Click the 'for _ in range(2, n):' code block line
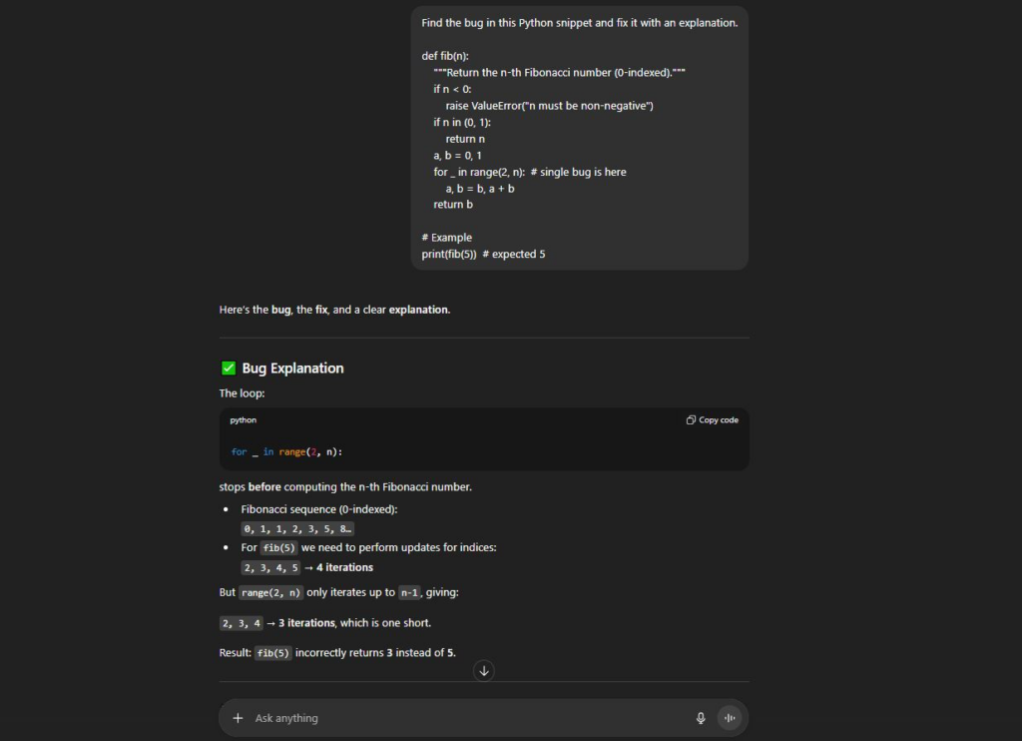The image size is (1022, 741). (286, 452)
